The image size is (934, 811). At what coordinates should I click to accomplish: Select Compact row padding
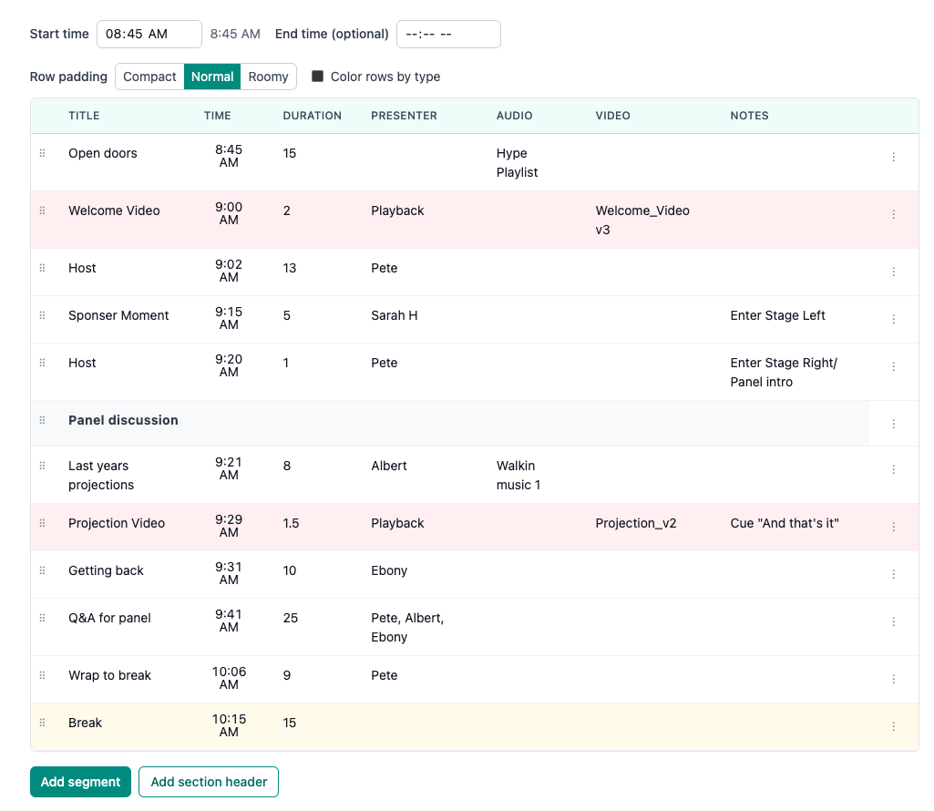(149, 77)
